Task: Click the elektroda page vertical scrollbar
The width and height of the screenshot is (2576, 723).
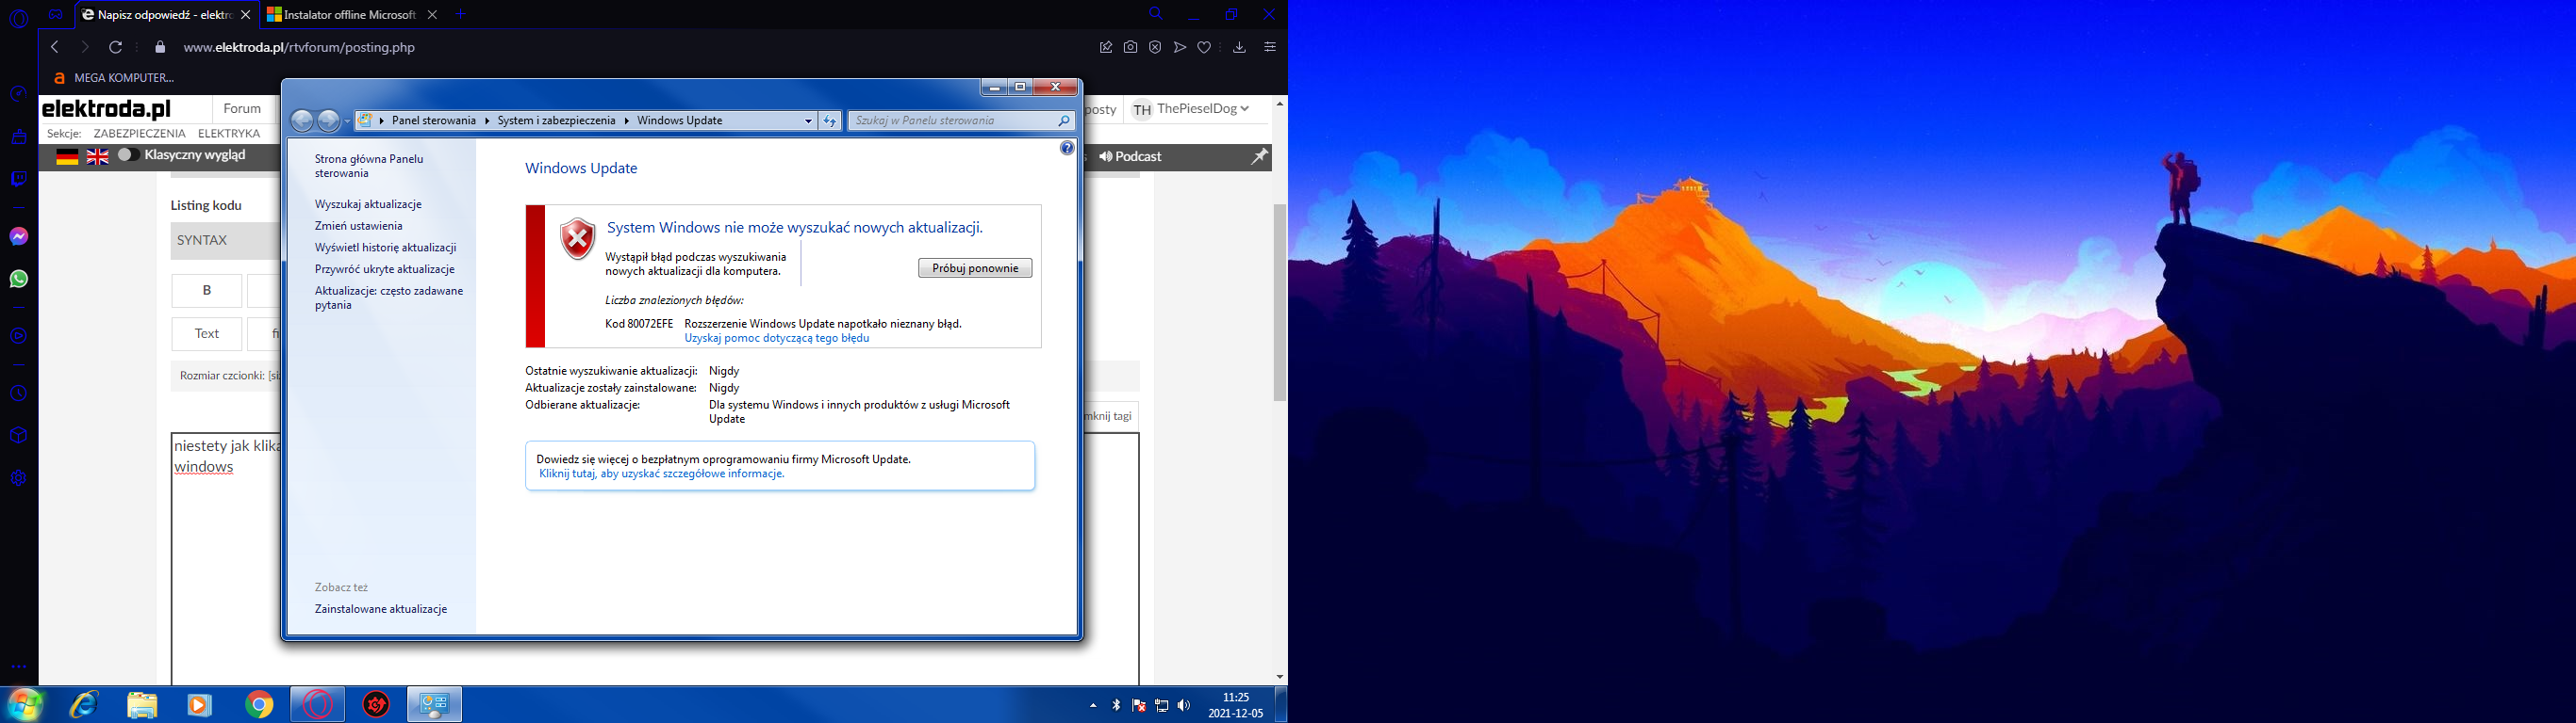Action: 1279,302
